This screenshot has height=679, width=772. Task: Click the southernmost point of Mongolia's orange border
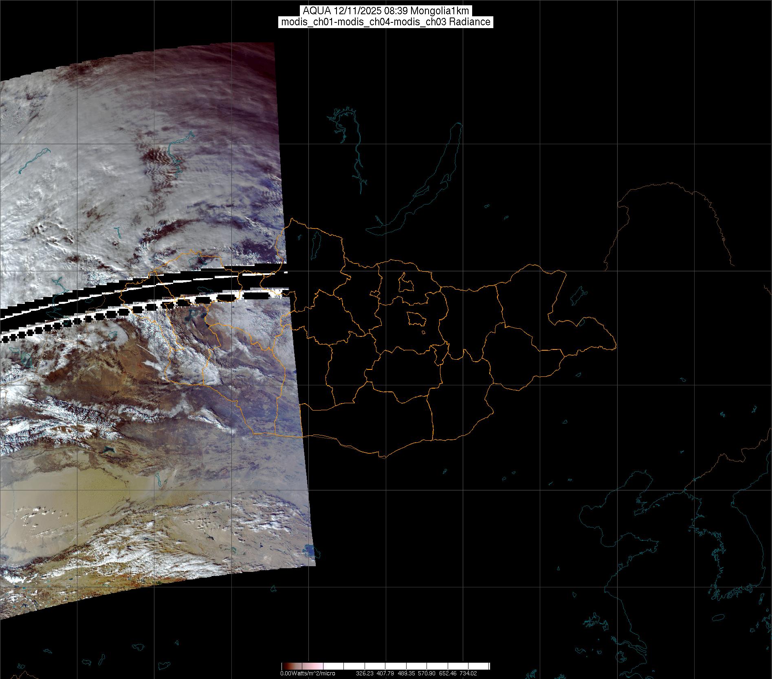[x=382, y=457]
